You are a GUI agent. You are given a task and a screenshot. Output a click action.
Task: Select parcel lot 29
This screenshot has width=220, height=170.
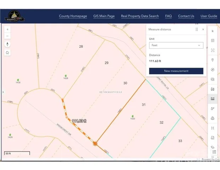point(107,63)
